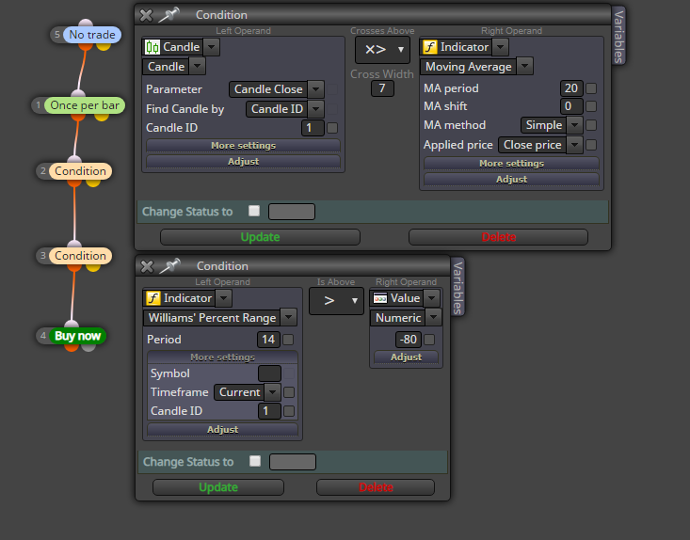Click the Candle icon in Left Operand

coord(152,47)
